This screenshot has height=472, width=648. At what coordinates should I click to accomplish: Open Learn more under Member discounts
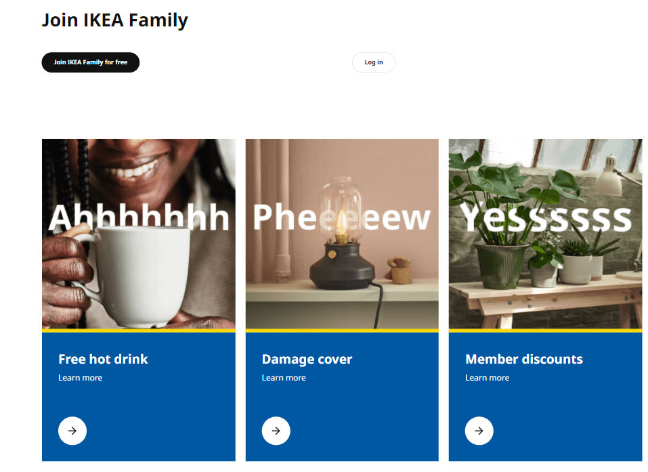tap(487, 377)
